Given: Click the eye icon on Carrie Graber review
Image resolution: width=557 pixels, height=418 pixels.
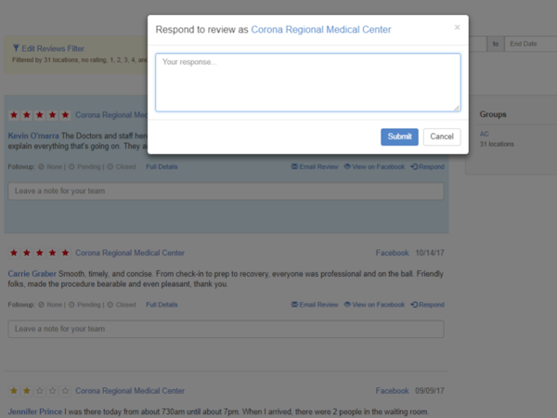Looking at the screenshot, I should click(347, 305).
